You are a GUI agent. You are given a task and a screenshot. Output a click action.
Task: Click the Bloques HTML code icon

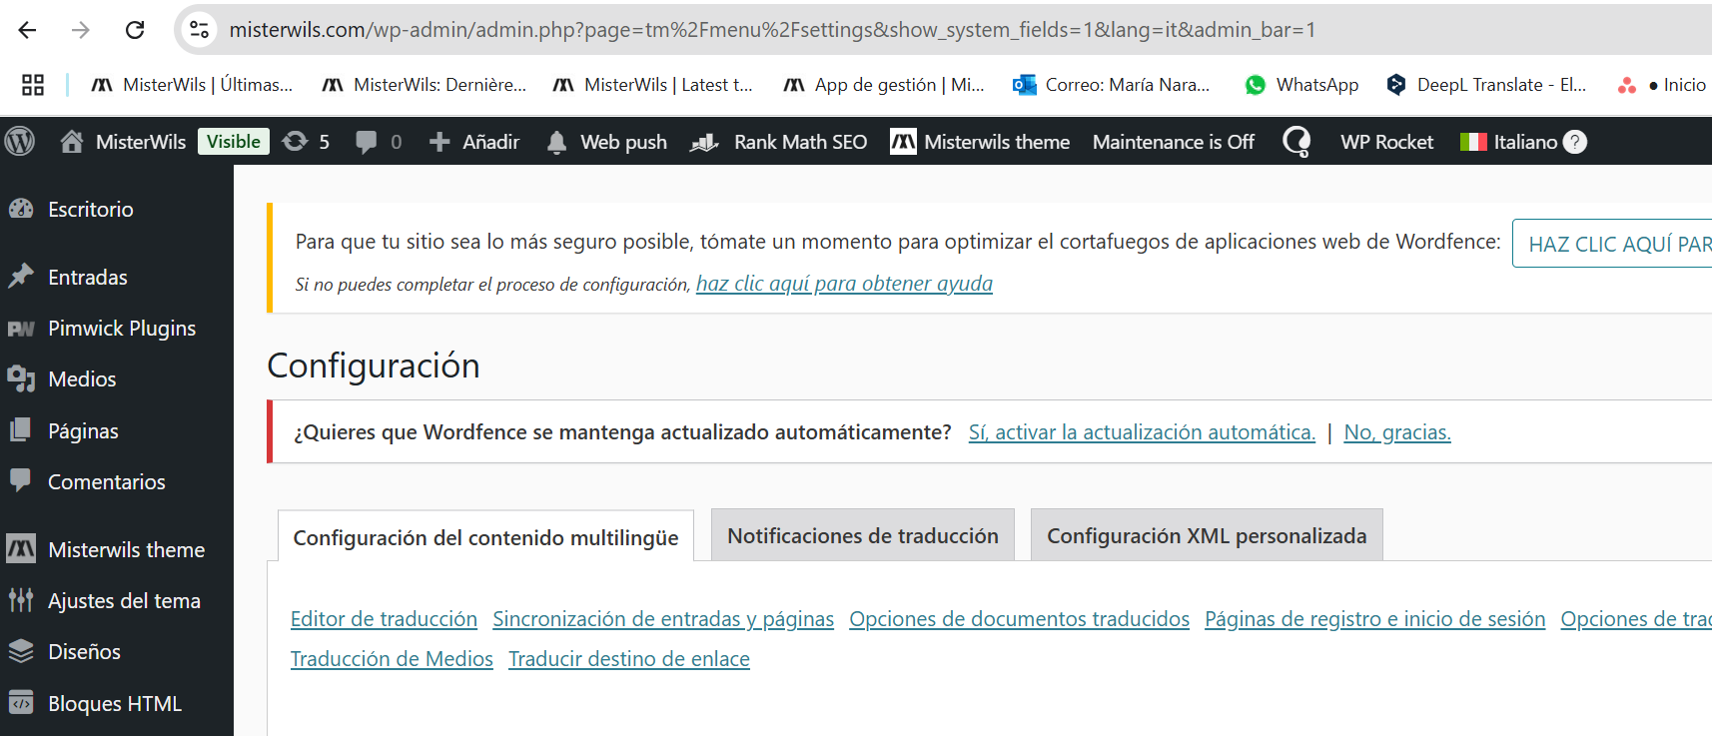21,703
